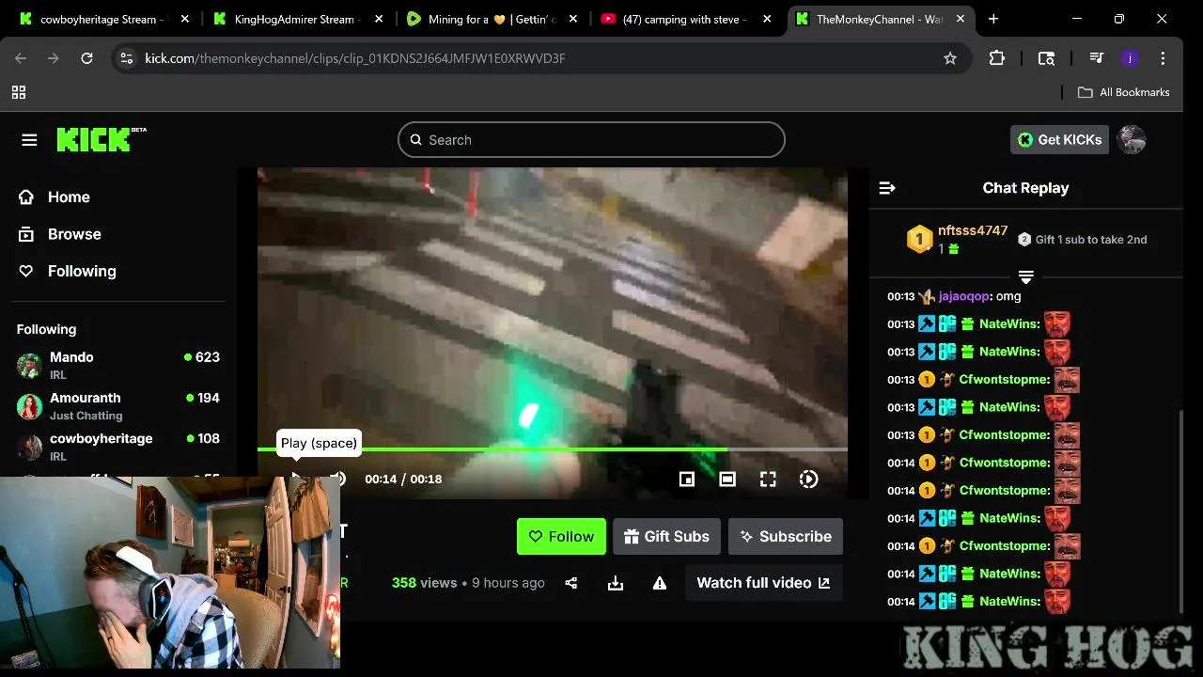Switch to KingHogAdmirer Stream tab

(x=296, y=19)
